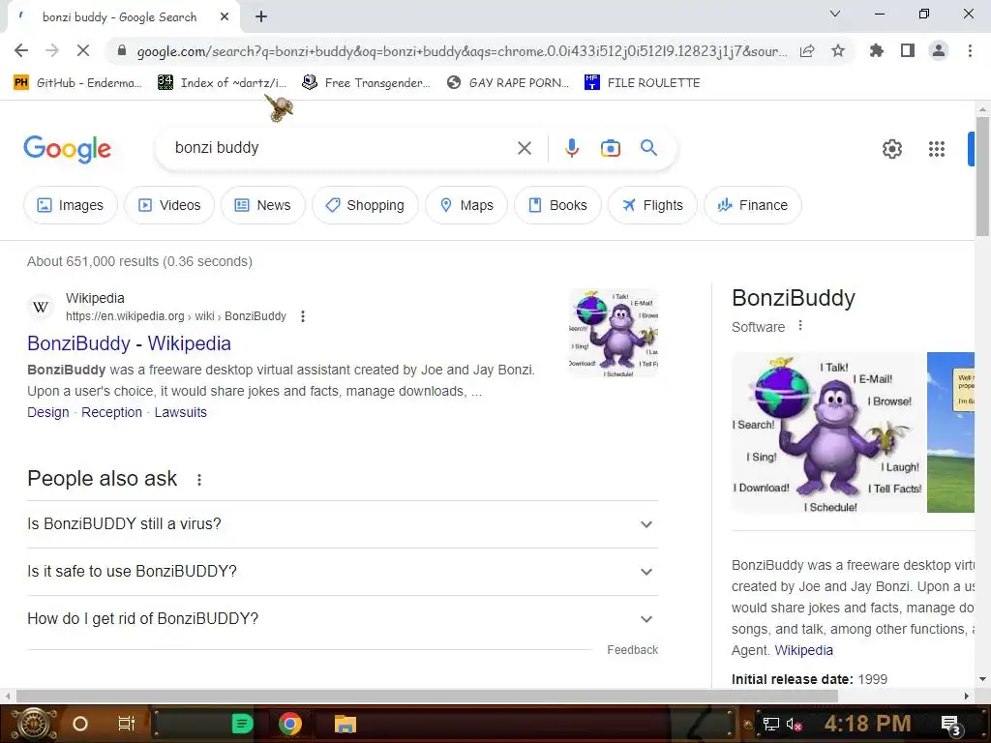
Task: Open People also ask options menu
Action: click(199, 480)
